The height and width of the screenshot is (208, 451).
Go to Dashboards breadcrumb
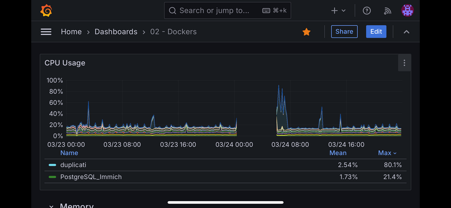(x=116, y=32)
